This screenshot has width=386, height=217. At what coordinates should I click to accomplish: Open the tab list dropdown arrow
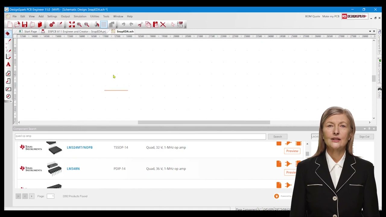point(370,31)
